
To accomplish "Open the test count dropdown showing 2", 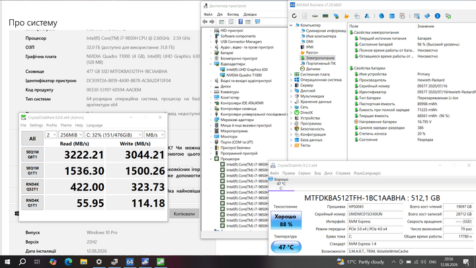I will pos(51,134).
